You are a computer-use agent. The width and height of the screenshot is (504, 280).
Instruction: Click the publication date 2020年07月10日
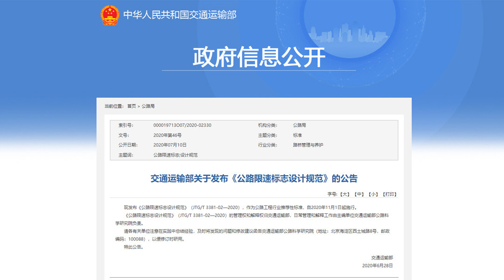point(170,145)
